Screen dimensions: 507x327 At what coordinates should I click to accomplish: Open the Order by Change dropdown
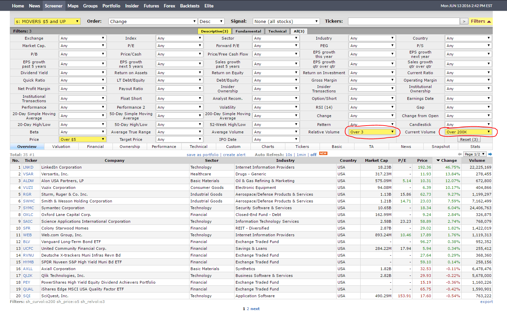click(153, 21)
